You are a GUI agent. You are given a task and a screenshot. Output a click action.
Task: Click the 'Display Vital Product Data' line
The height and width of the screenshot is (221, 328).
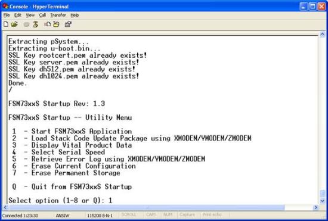pyautogui.click(x=72, y=145)
